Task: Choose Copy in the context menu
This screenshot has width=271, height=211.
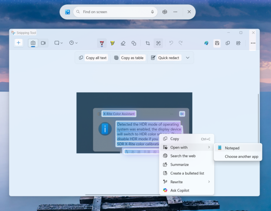Action: click(x=187, y=139)
